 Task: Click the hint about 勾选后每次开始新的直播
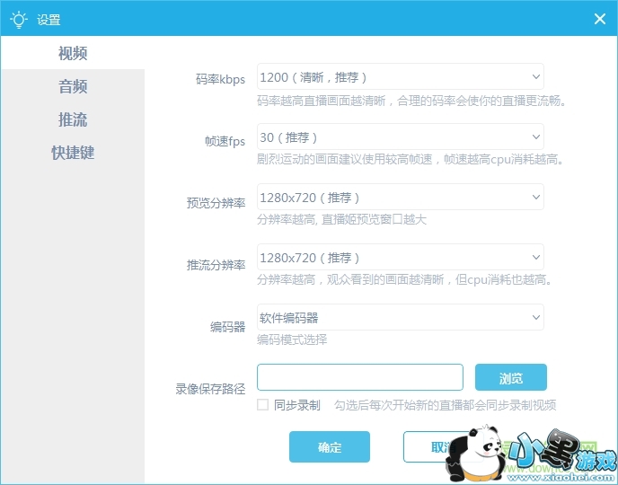pyautogui.click(x=446, y=405)
